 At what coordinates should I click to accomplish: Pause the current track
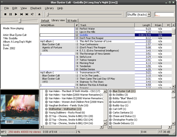[11, 14]
